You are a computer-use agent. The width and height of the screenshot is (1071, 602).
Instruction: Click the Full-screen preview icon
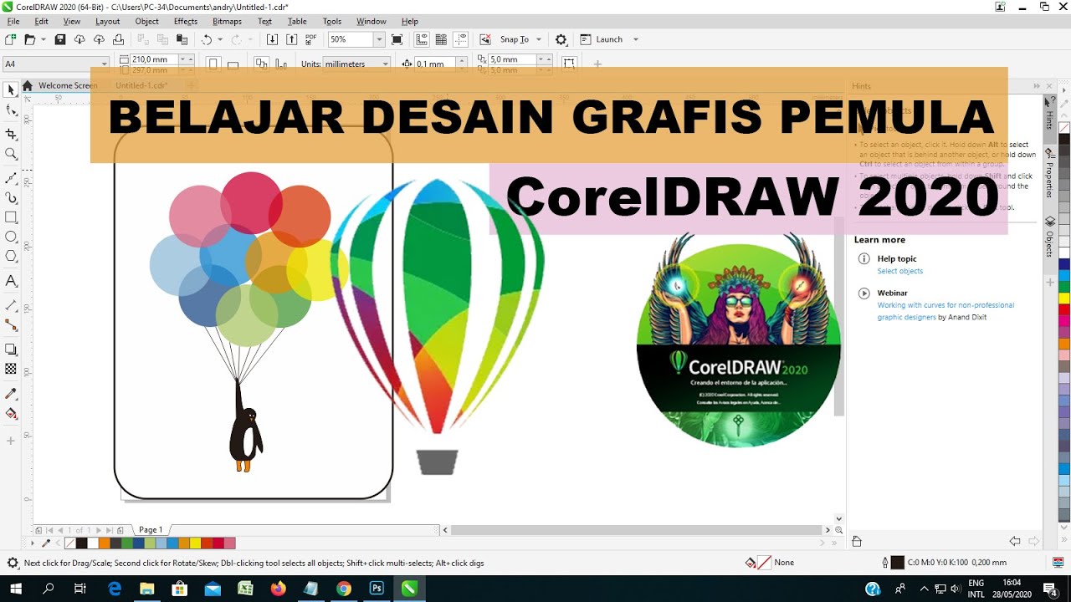click(x=397, y=39)
